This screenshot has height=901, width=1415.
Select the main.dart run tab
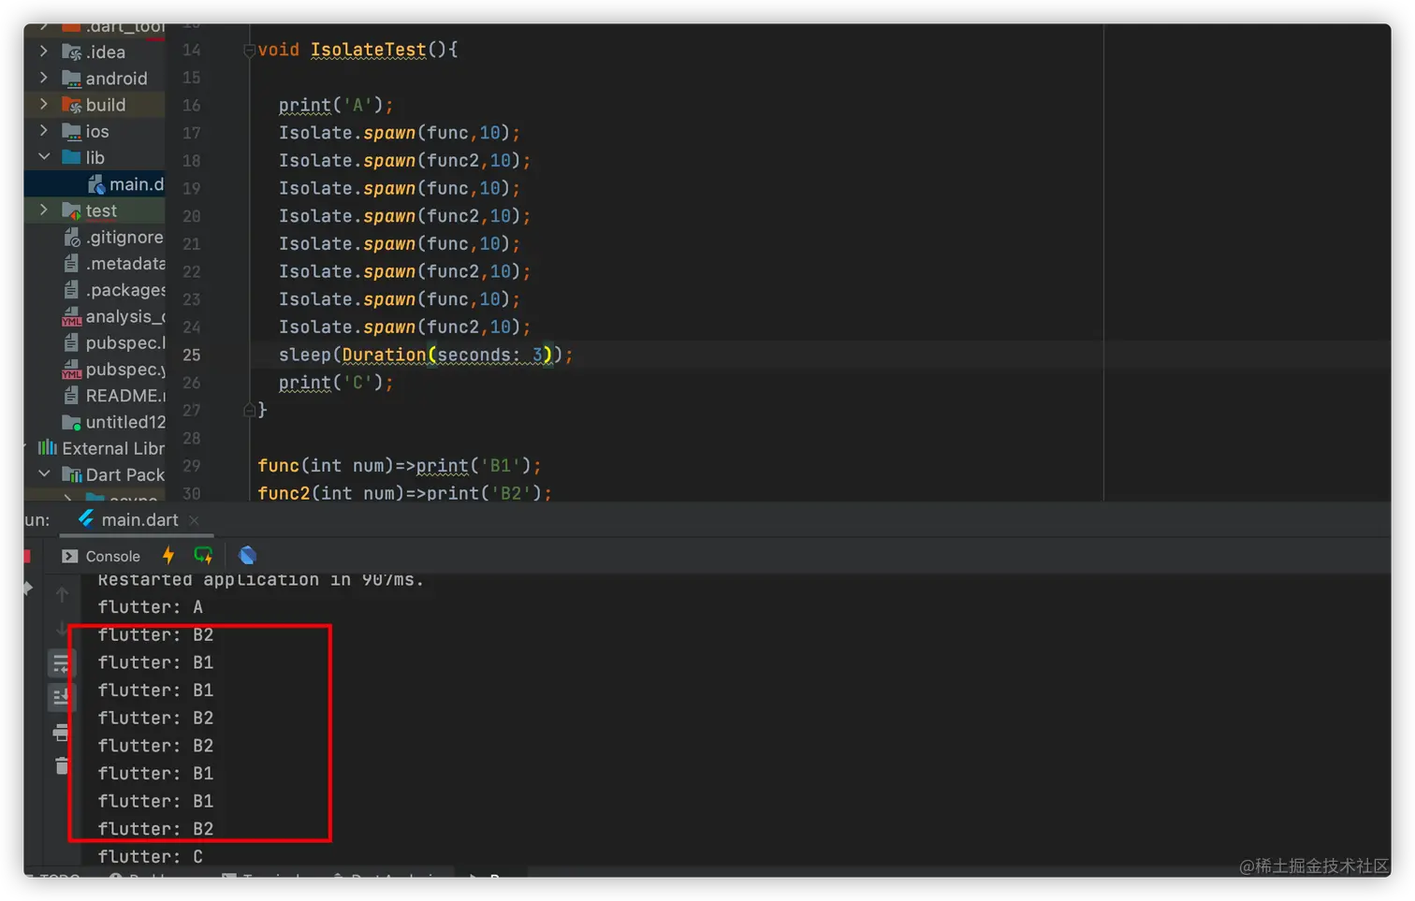(139, 520)
